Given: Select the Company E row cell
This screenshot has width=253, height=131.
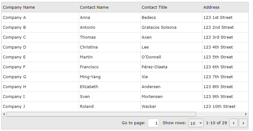Looking at the screenshot, I should [40, 57].
